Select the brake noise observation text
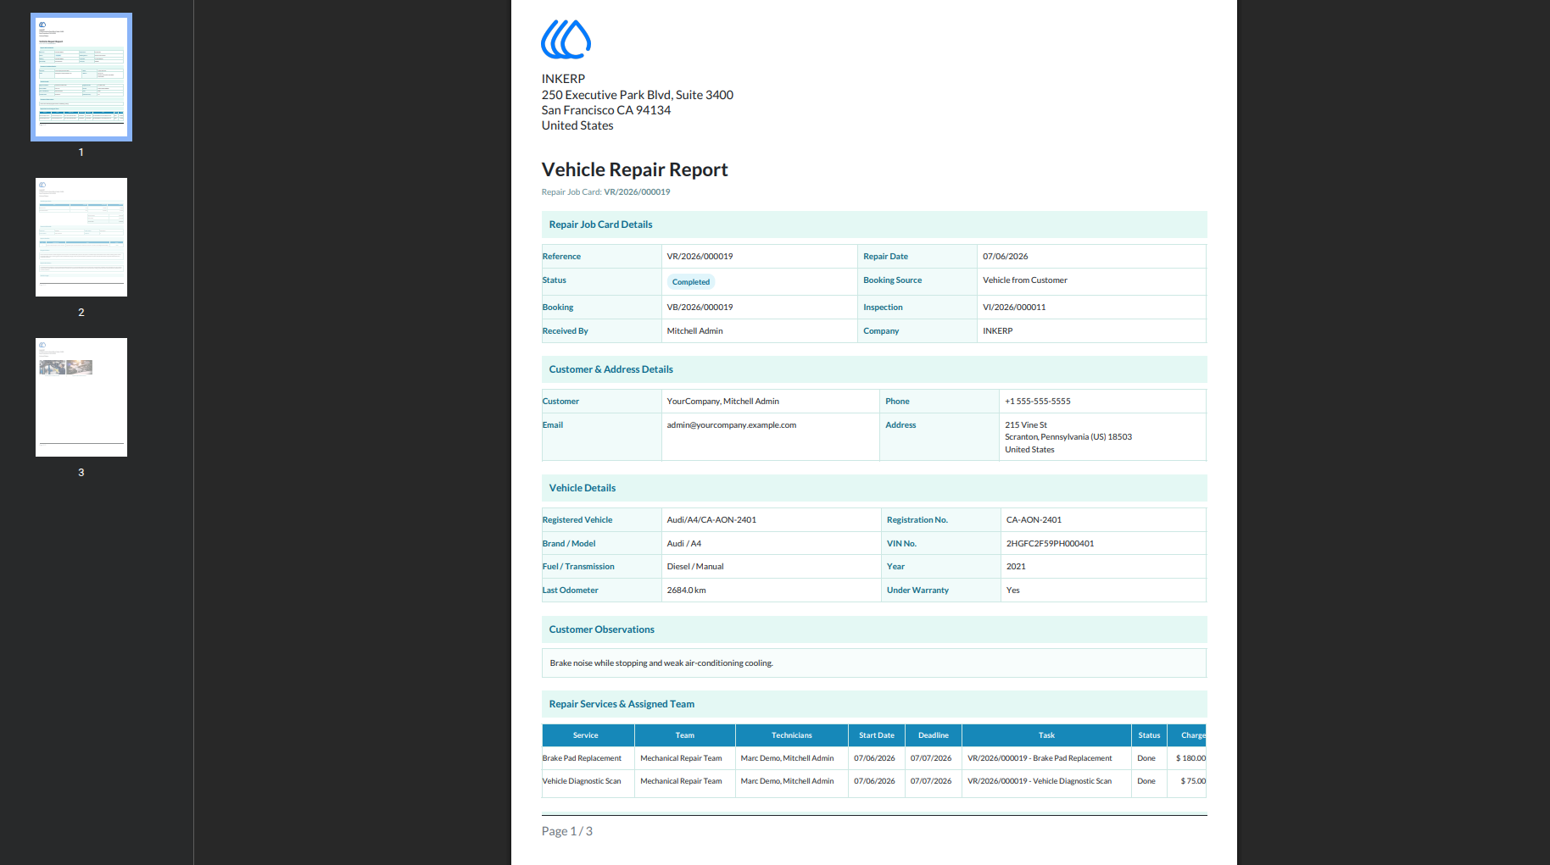The height and width of the screenshot is (865, 1550). coord(661,663)
